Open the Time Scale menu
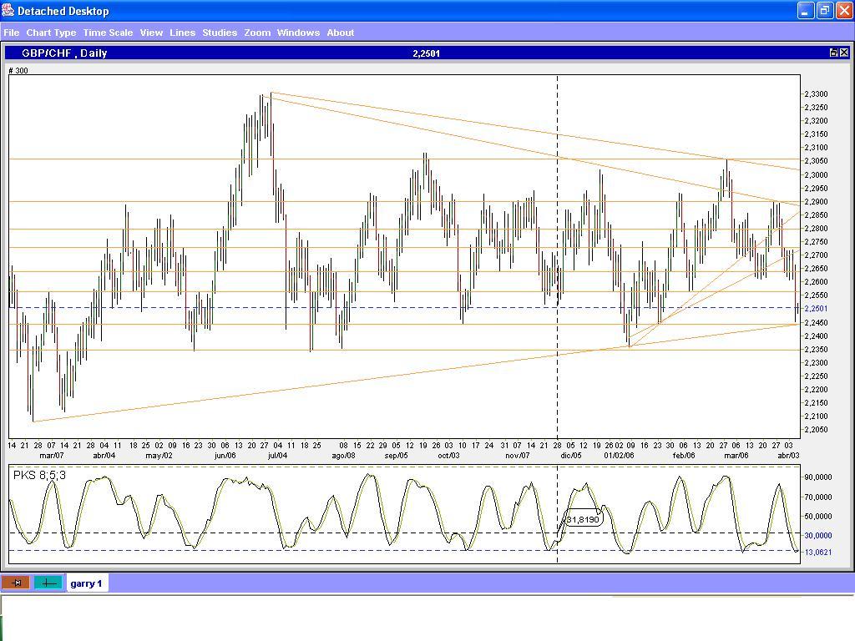 coord(108,33)
